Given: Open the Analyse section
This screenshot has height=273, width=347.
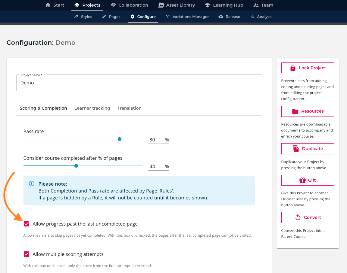Looking at the screenshot, I should 261,17.
